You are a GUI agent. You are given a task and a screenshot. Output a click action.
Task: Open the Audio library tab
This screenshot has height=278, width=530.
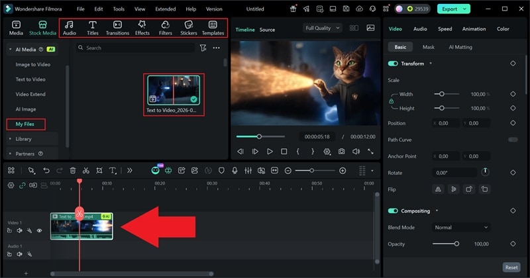coord(70,28)
